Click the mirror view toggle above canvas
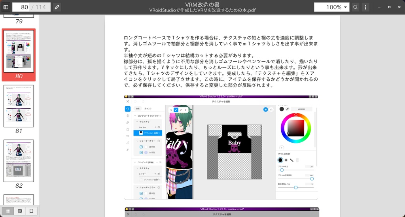The height and width of the screenshot is (217, 405). point(271,109)
